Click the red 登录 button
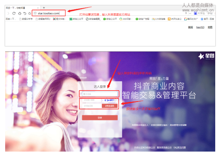The height and width of the screenshot is (155, 219). tap(100, 118)
